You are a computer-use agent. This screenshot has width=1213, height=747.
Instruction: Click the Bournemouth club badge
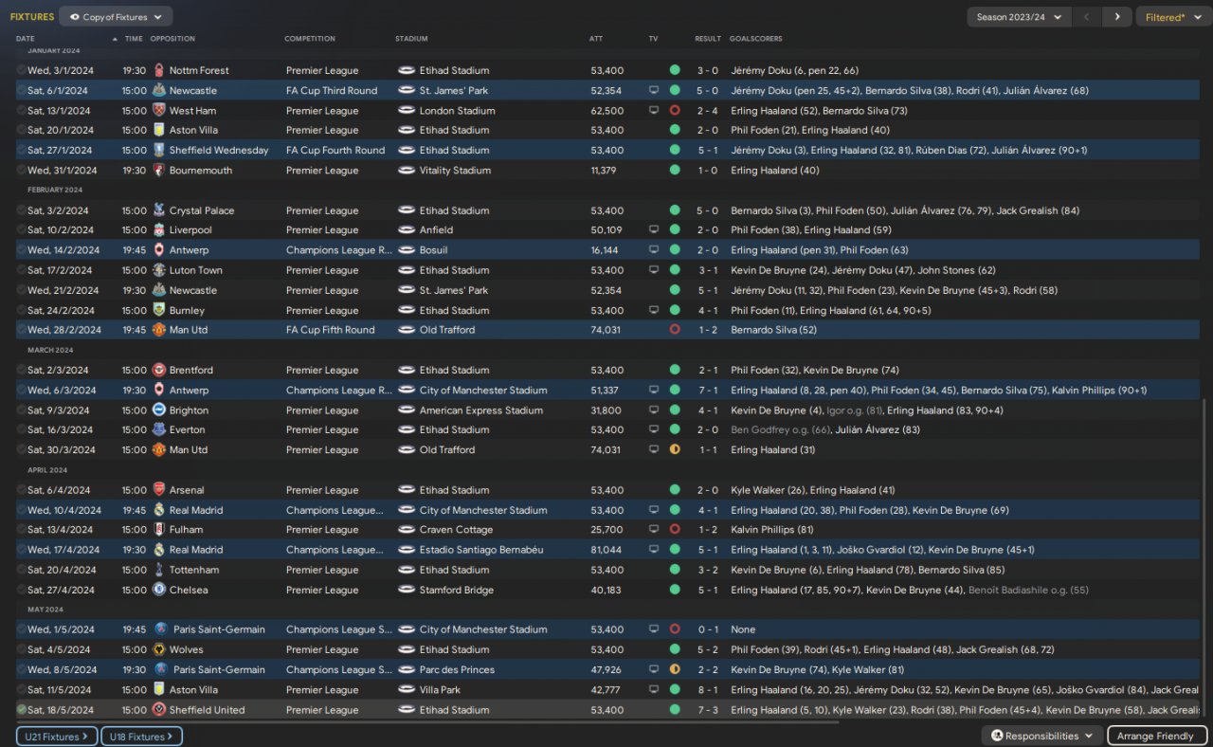coord(159,171)
